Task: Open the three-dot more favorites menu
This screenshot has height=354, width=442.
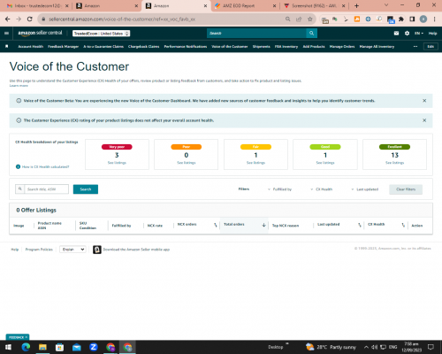Action: tap(415, 47)
